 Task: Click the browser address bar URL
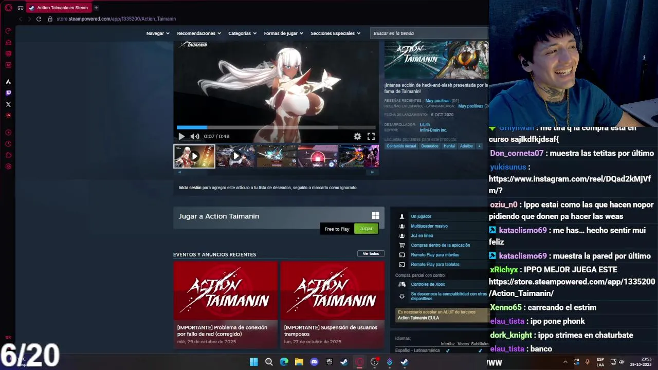click(x=116, y=19)
